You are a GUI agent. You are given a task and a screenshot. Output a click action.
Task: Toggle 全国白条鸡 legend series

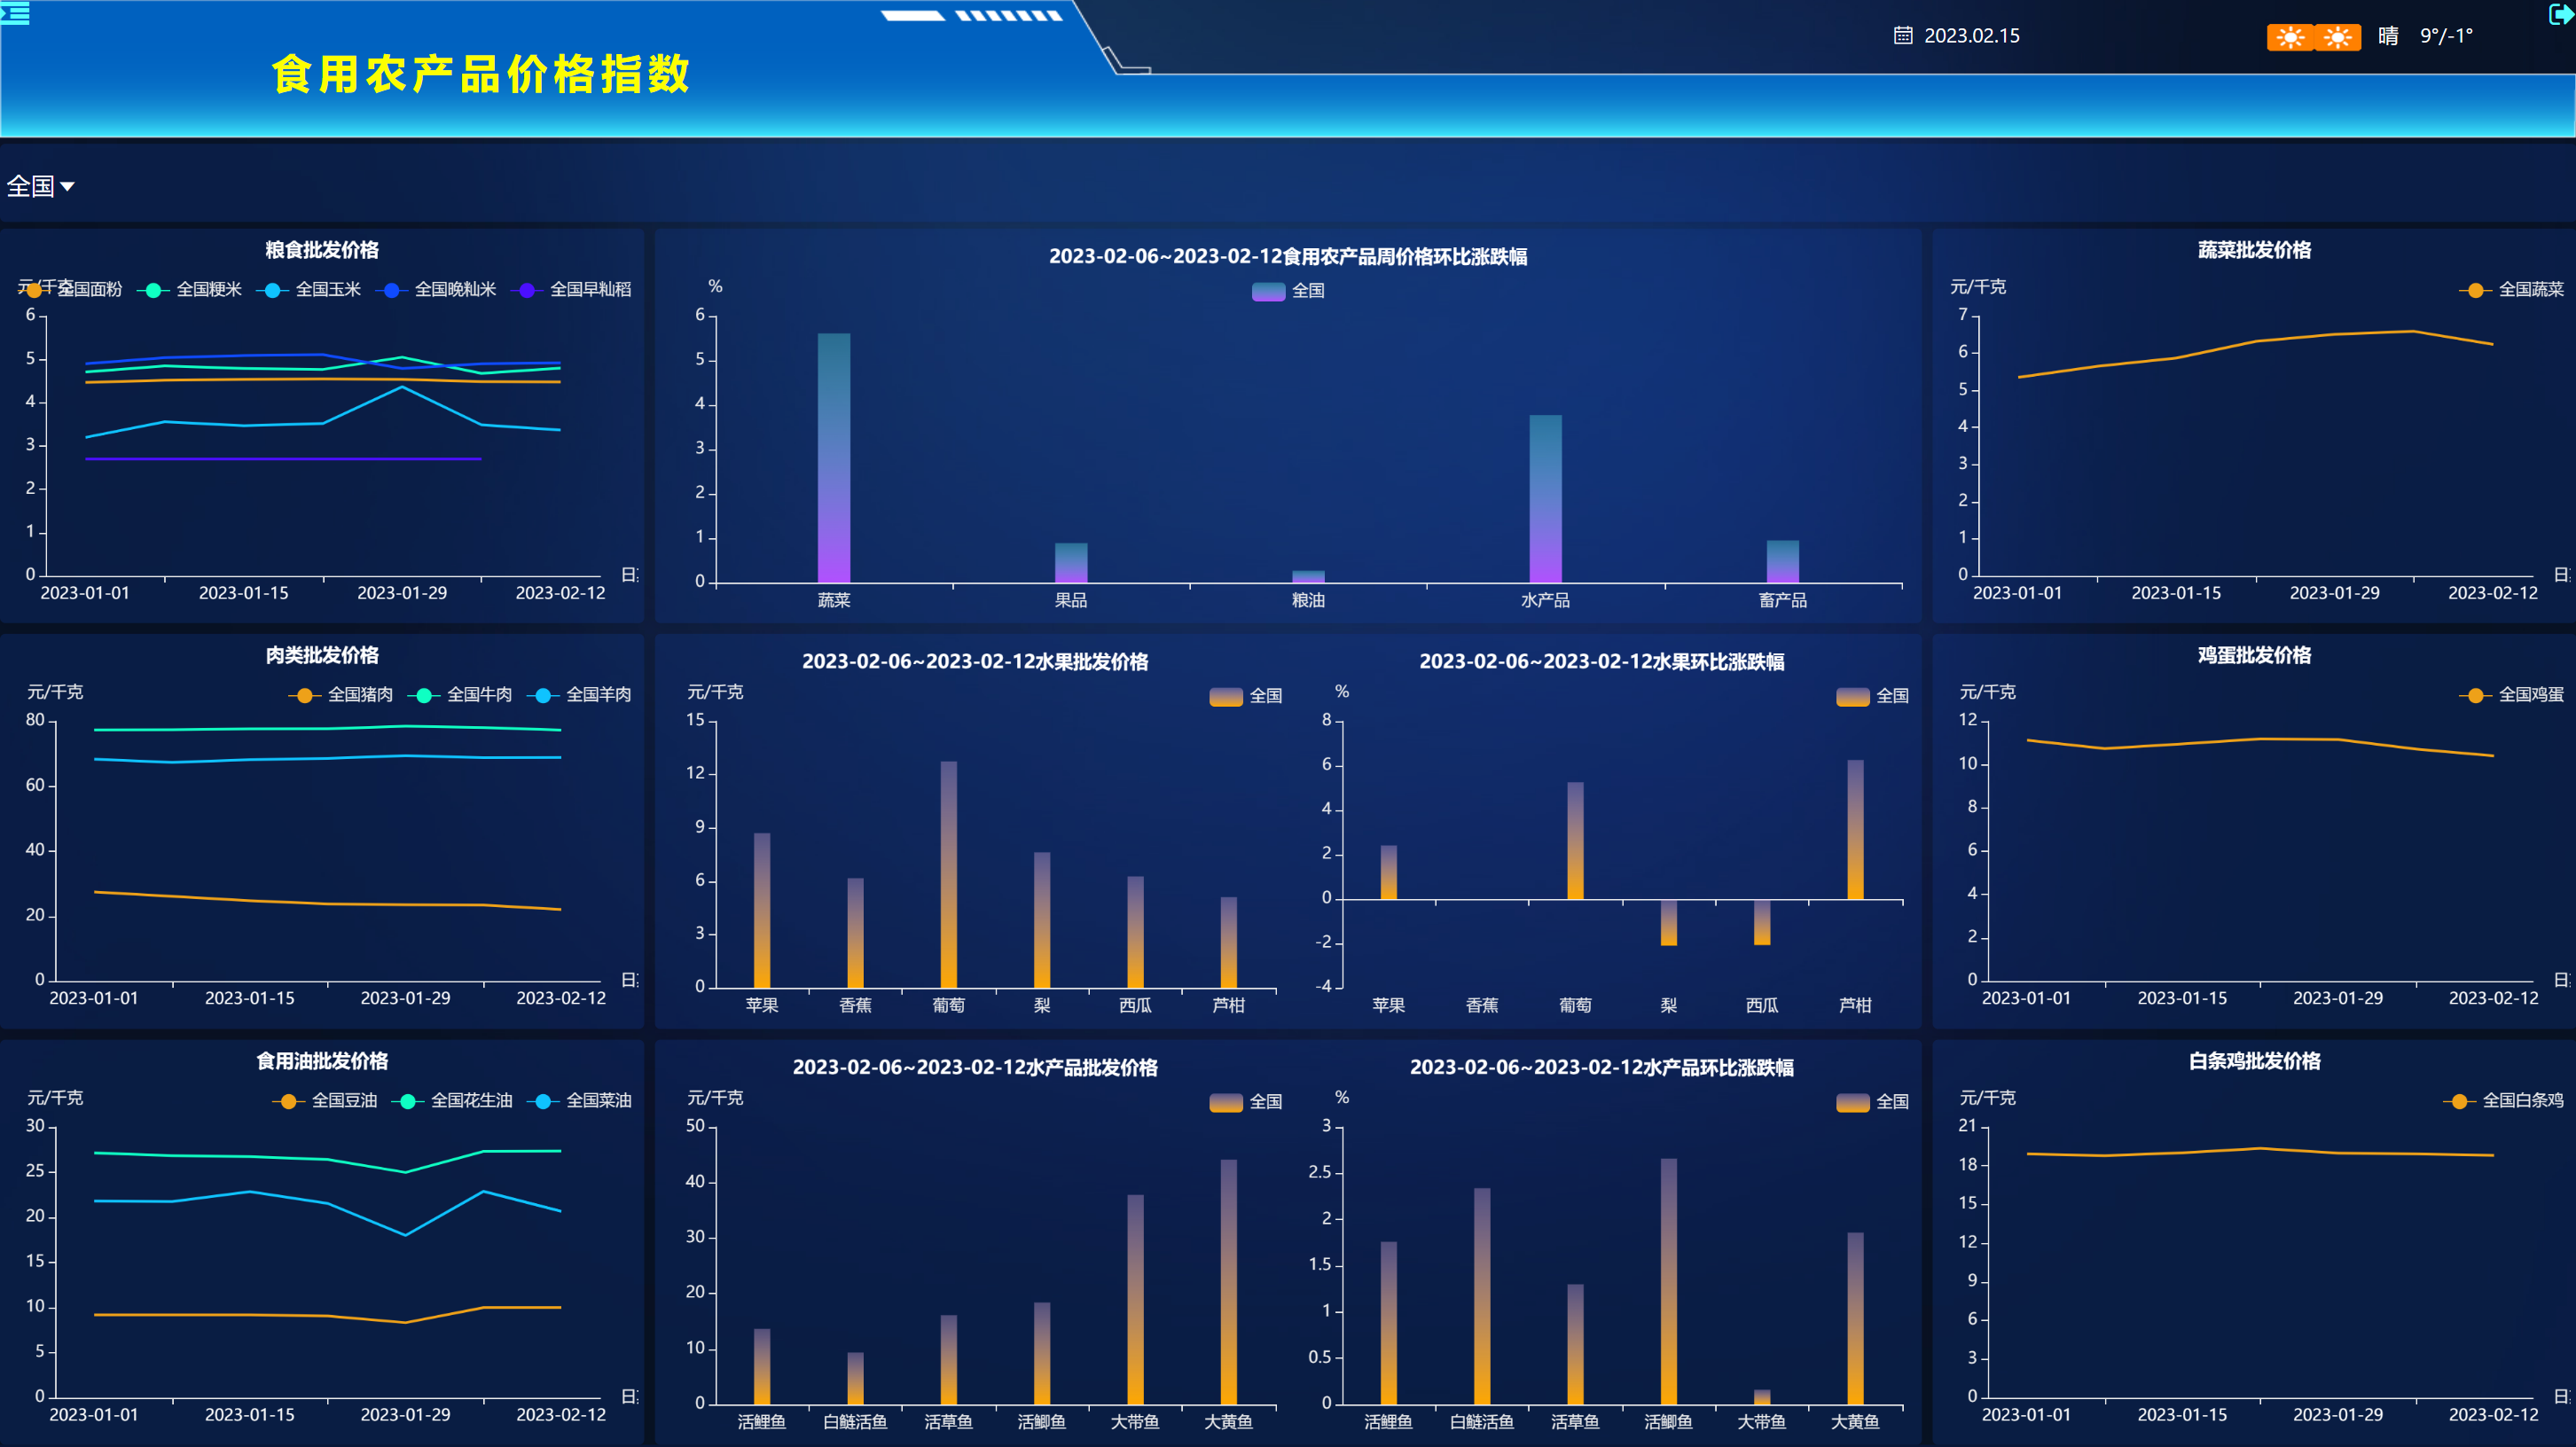pyautogui.click(x=2503, y=1100)
